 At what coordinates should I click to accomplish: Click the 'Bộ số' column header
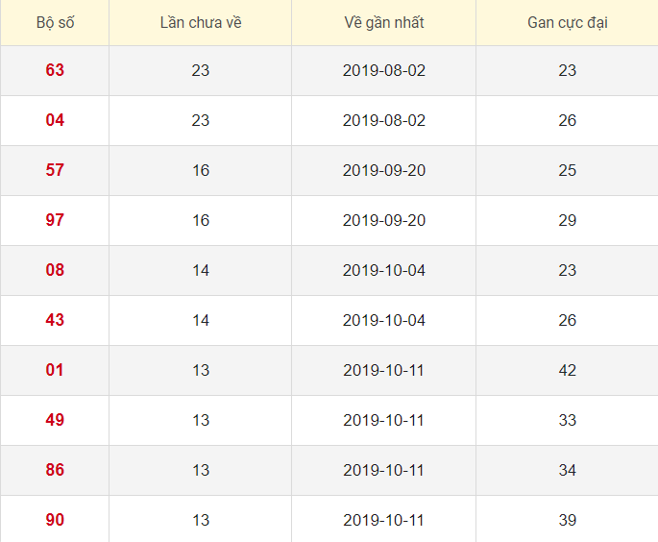[55, 22]
